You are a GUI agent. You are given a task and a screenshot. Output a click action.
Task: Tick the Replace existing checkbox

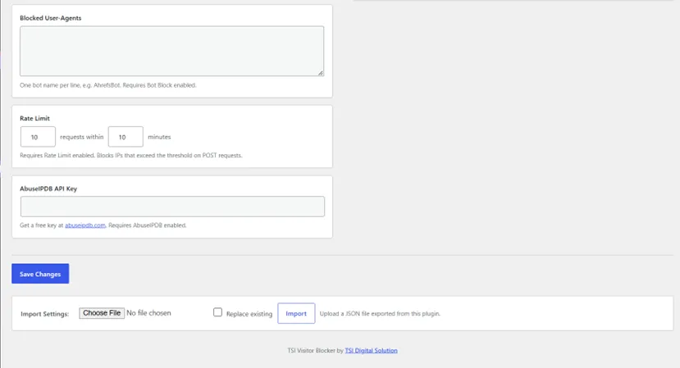[x=217, y=312]
